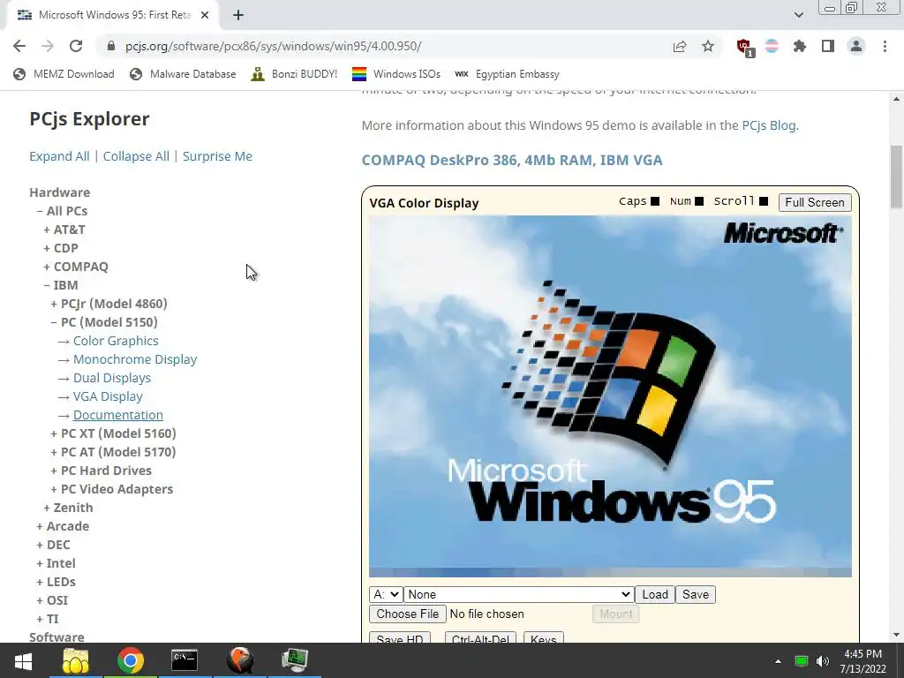Image resolution: width=904 pixels, height=678 pixels.
Task: Collapse the IBM tree node
Action: [x=61, y=285]
